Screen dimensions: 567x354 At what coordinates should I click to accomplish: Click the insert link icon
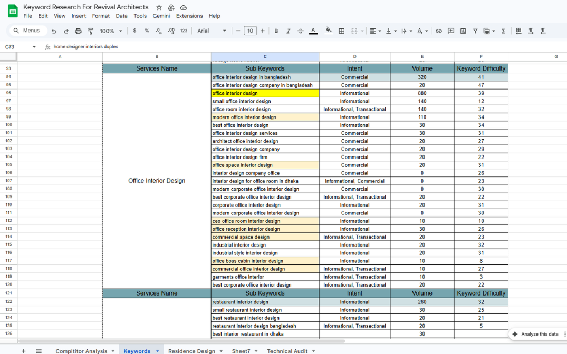pos(438,31)
